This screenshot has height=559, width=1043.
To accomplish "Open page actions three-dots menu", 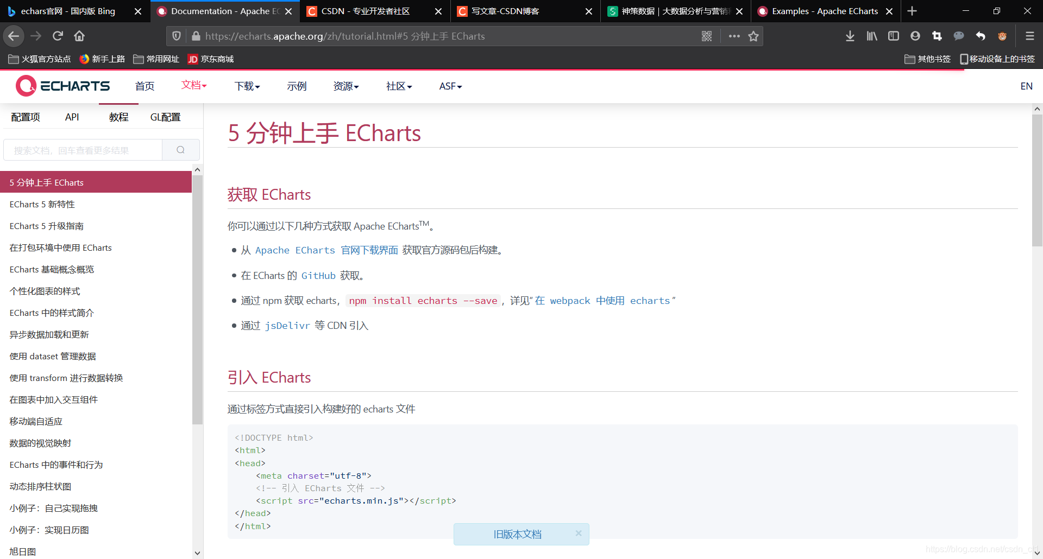I will 734,36.
